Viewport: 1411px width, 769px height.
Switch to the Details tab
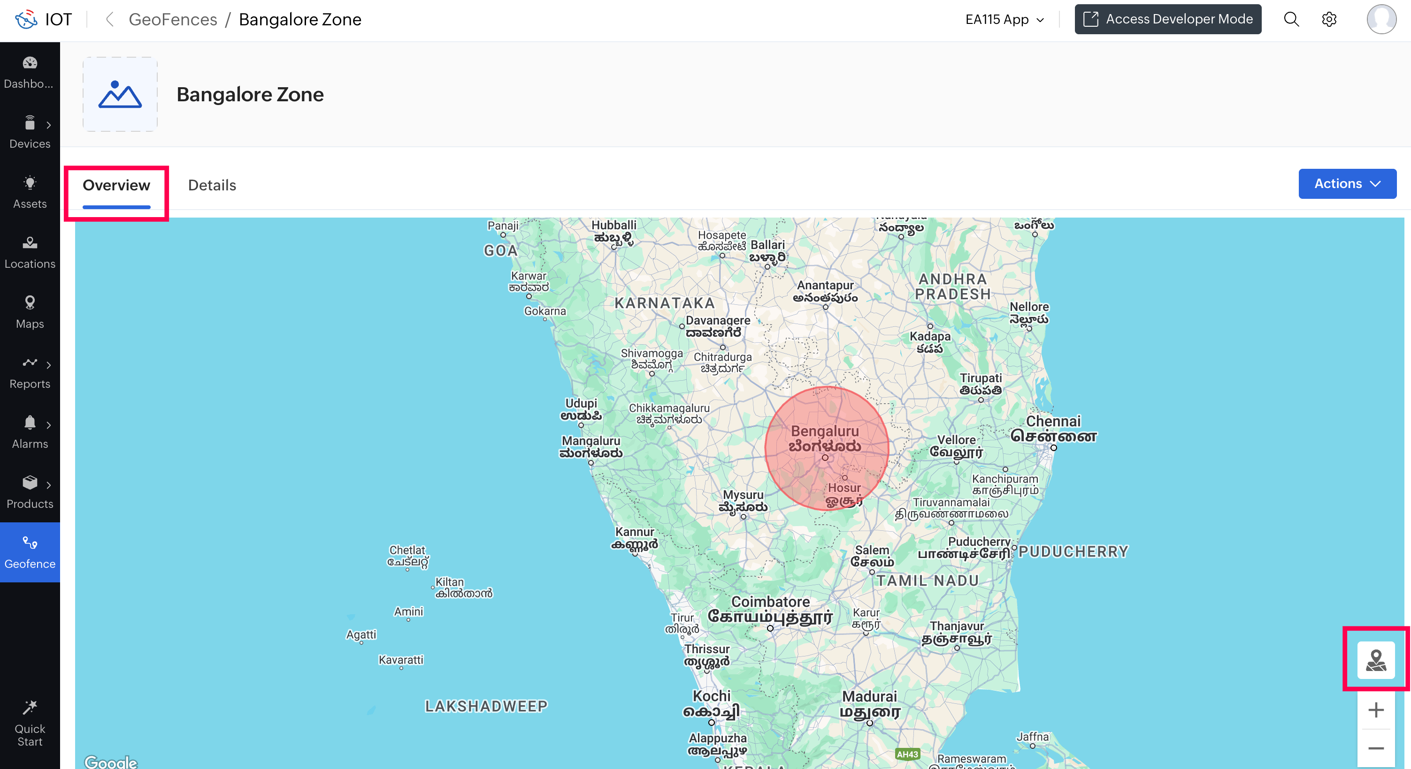[x=212, y=185]
